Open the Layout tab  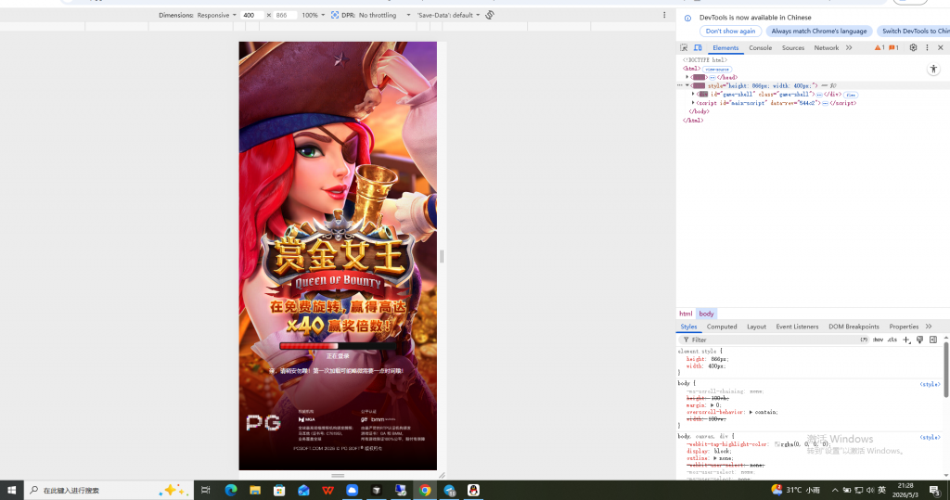[x=756, y=327]
